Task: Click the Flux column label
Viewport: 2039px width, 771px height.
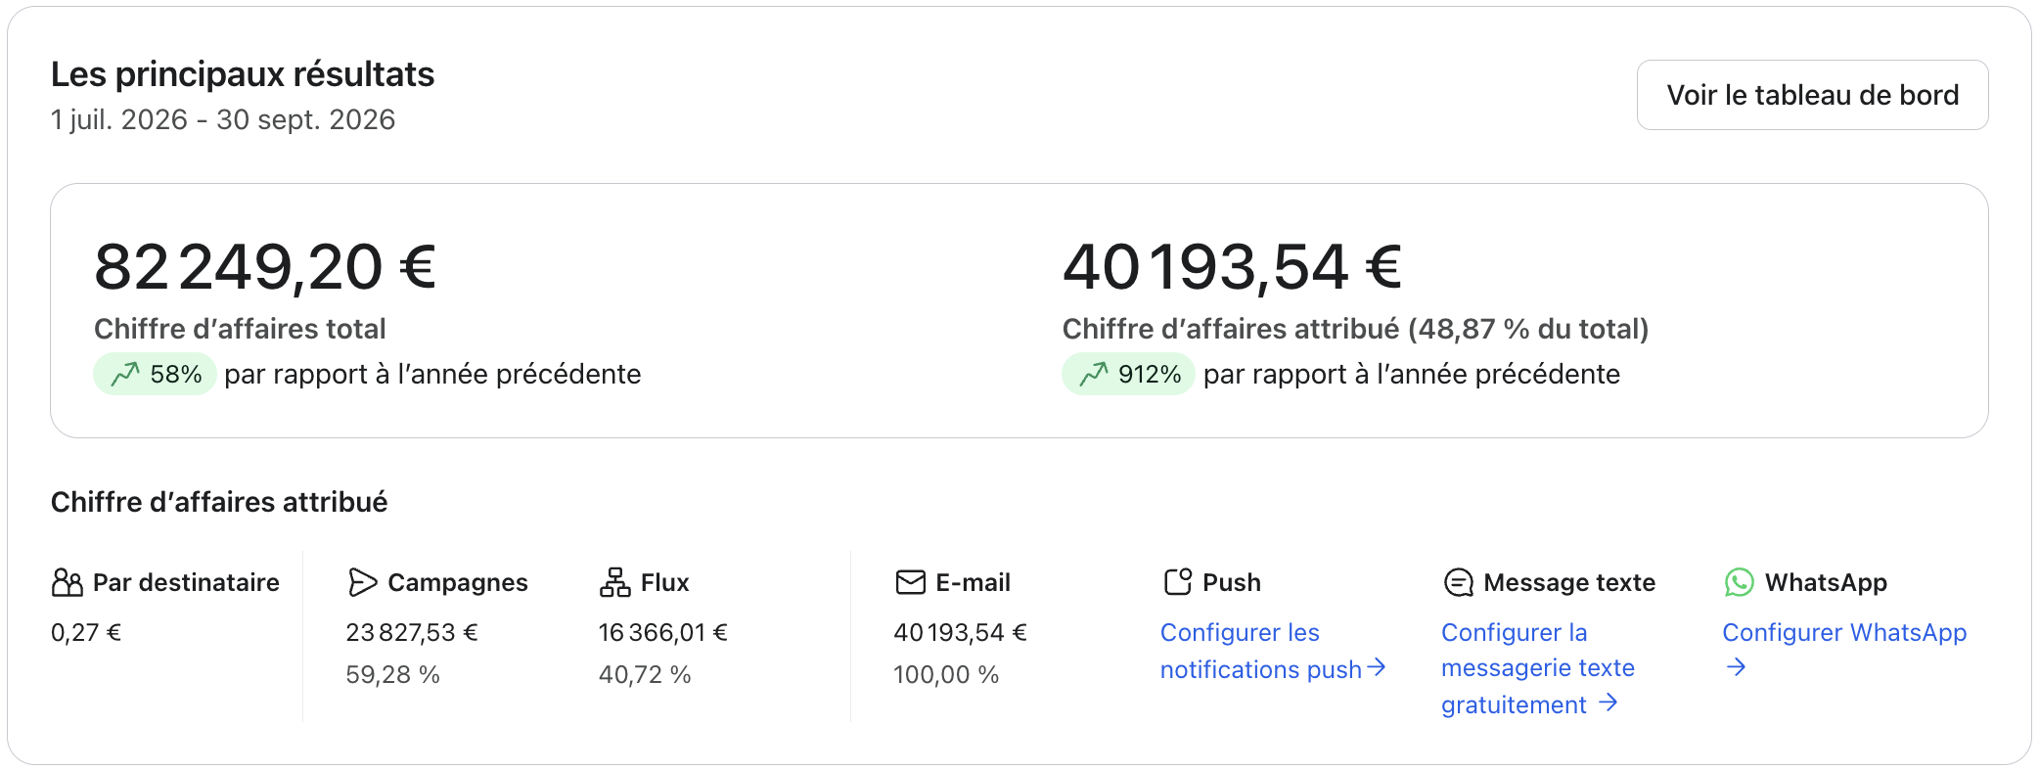Action: point(665,583)
